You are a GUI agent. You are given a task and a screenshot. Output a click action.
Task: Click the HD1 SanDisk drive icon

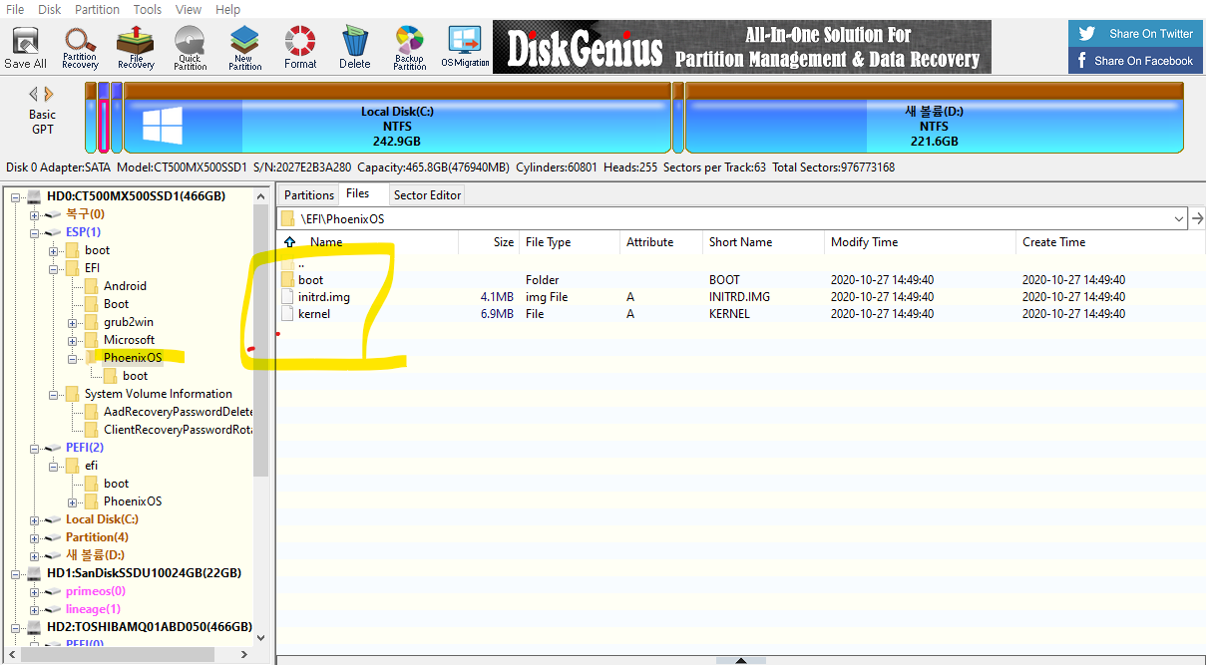34,573
